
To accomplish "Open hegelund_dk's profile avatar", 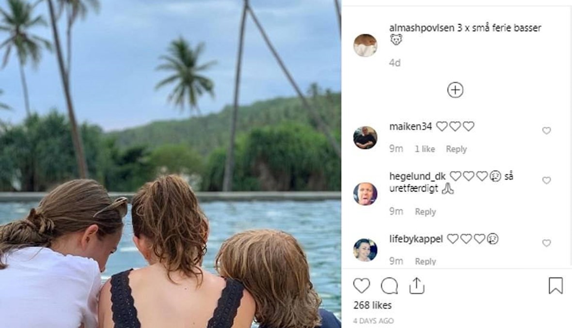I will pyautogui.click(x=365, y=194).
